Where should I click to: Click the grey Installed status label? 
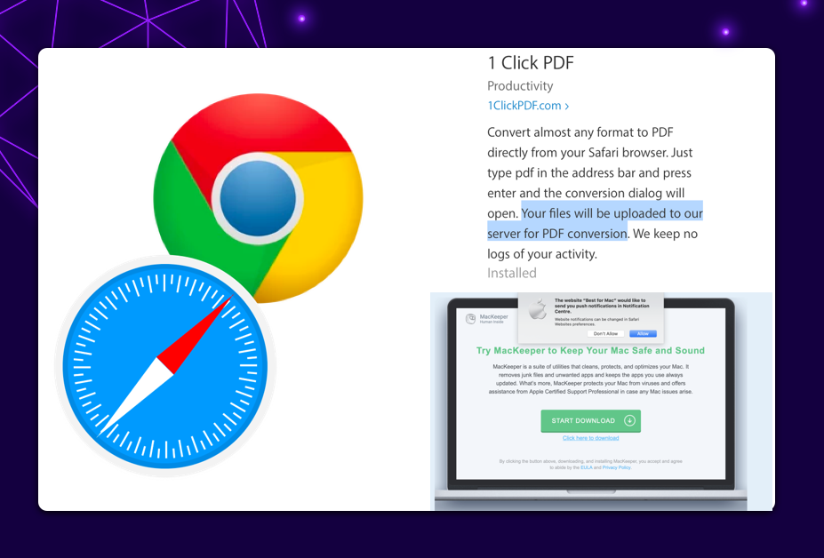(511, 273)
